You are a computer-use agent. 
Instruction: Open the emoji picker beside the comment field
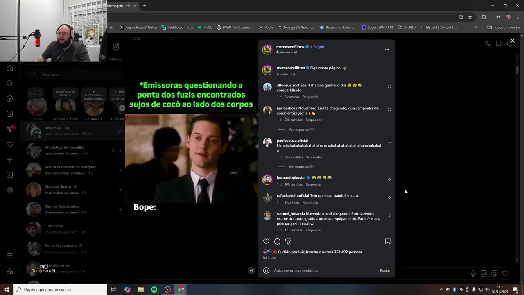[267, 270]
